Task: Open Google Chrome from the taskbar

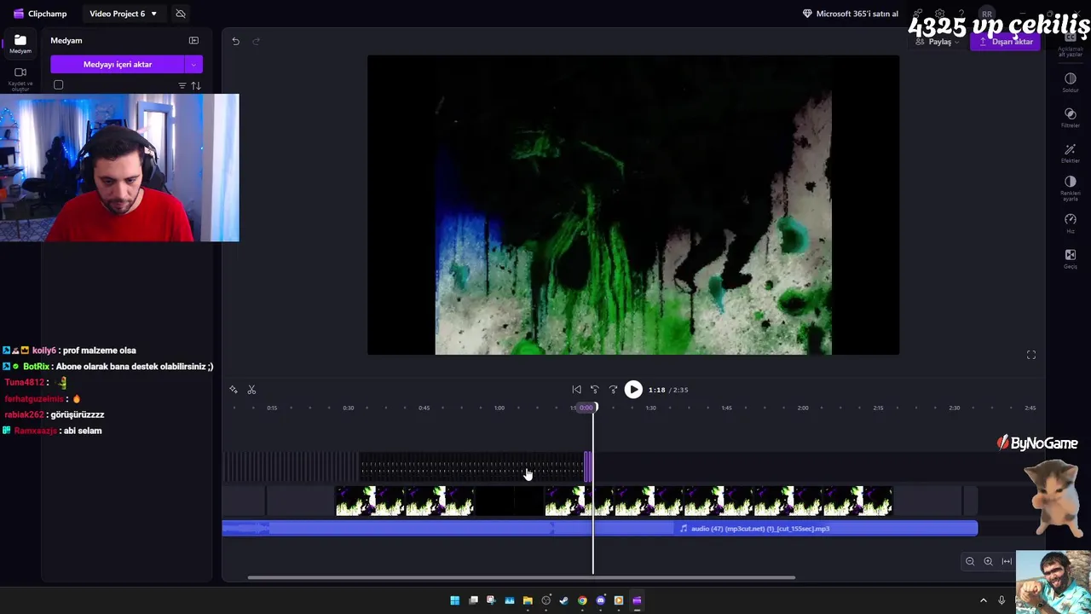Action: (582, 600)
